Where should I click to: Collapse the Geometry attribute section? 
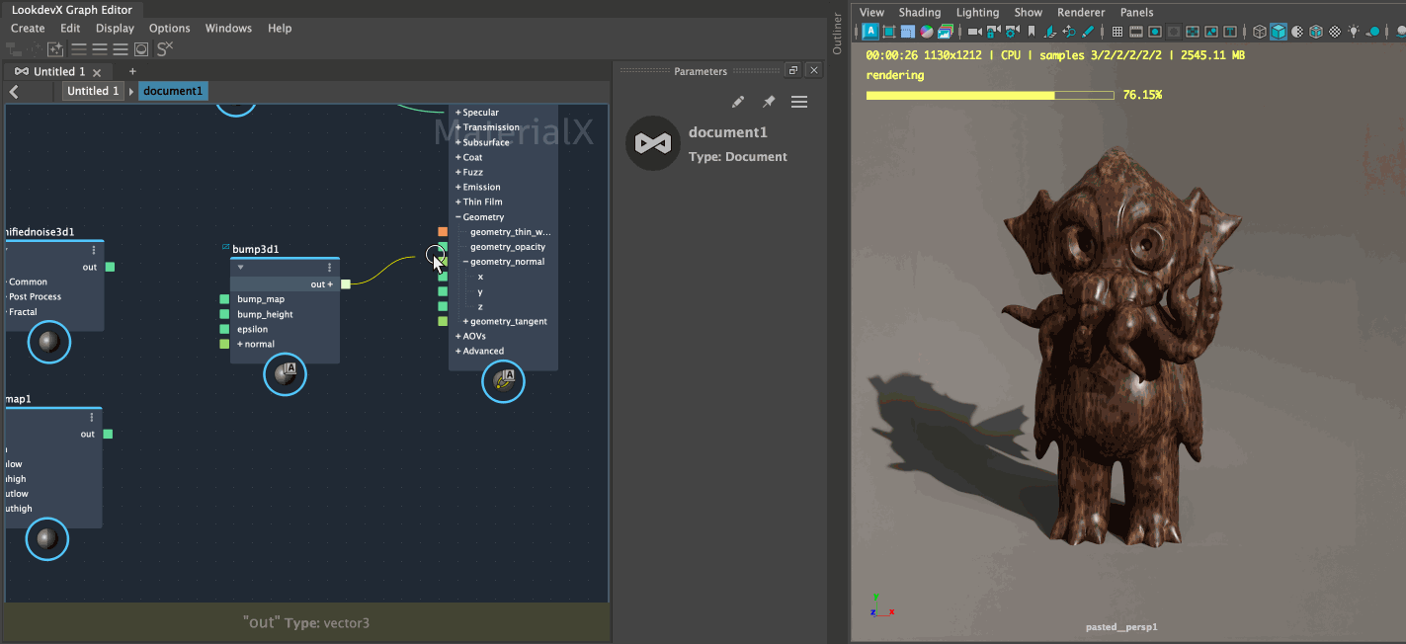click(x=457, y=216)
